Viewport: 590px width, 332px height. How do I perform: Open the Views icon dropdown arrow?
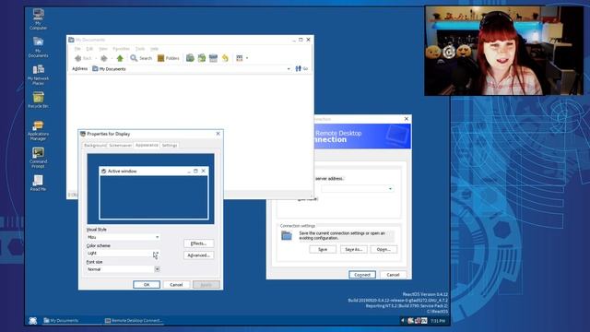point(247,58)
